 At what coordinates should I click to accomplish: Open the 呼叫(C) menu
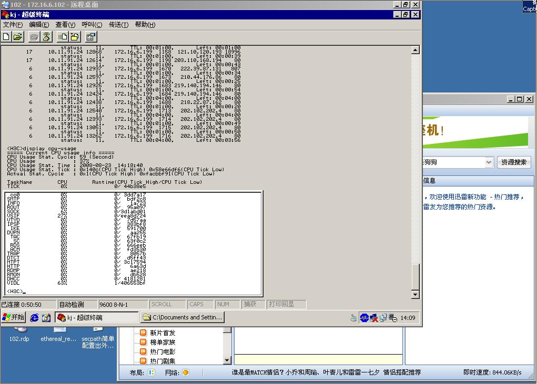pyautogui.click(x=92, y=25)
